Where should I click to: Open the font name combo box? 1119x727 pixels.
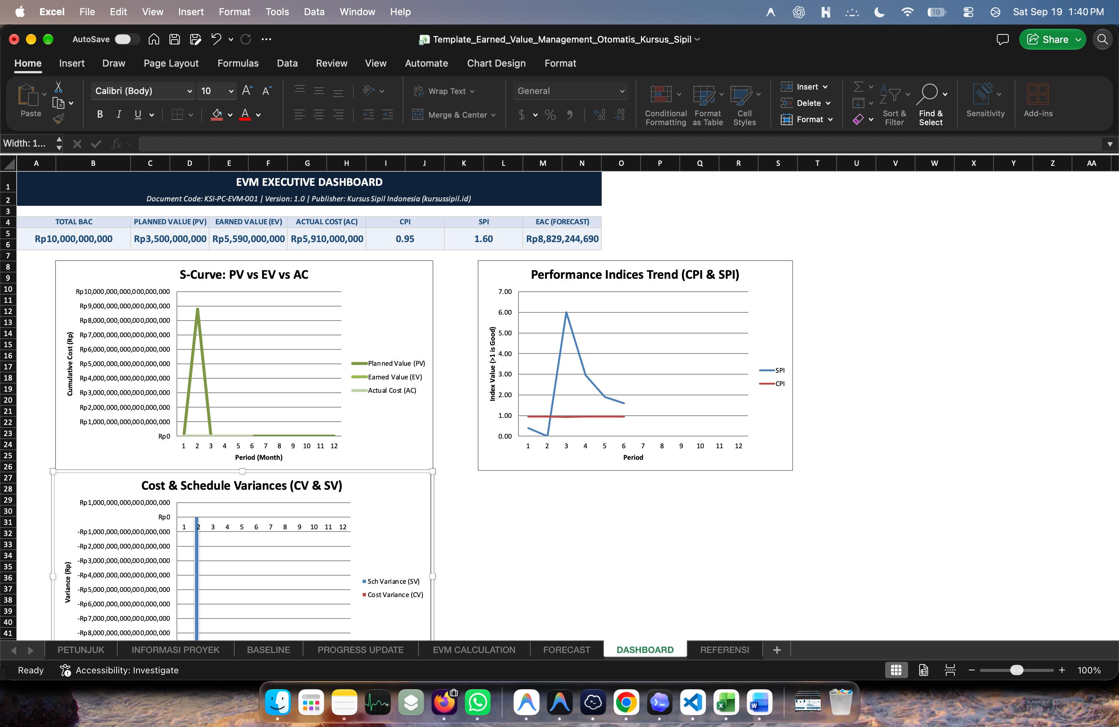pyautogui.click(x=143, y=91)
